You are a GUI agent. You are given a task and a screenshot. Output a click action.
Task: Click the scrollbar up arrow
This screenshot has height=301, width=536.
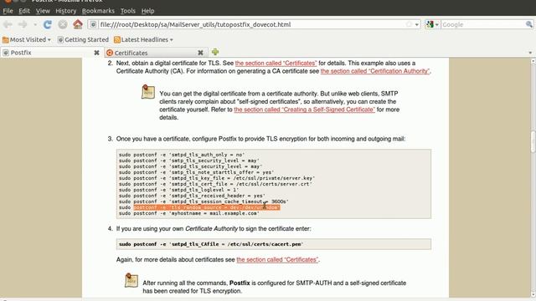[533, 61]
